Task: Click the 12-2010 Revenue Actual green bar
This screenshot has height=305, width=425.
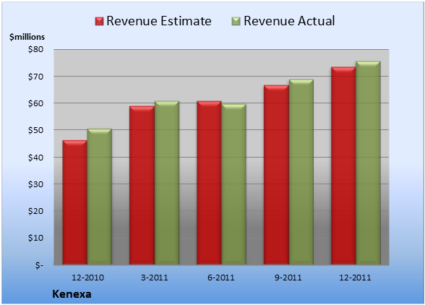Action: pos(99,197)
